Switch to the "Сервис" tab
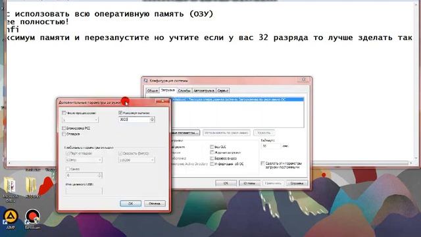This screenshot has height=237, width=421. click(x=222, y=91)
